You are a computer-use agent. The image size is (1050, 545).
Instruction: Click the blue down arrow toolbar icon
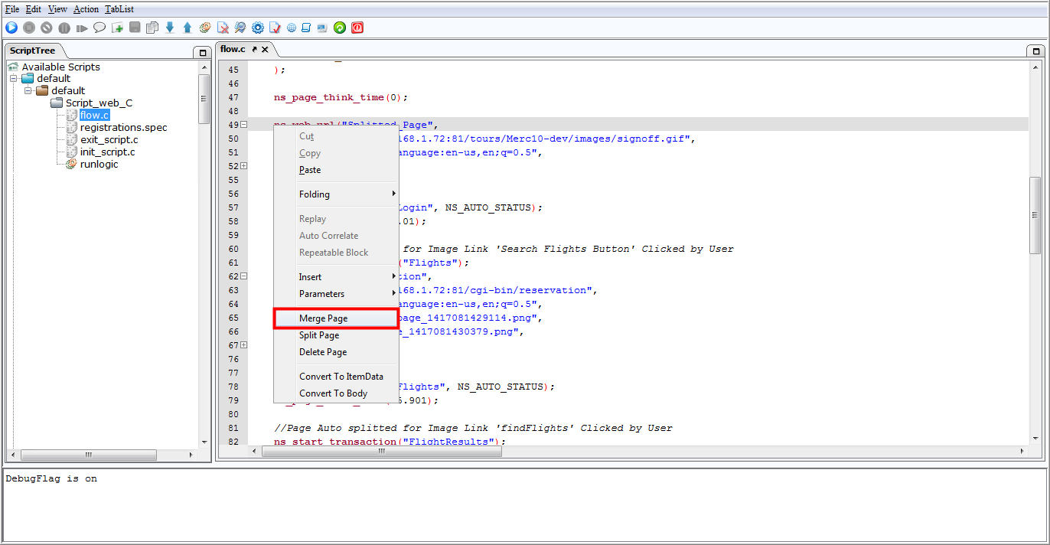click(x=170, y=28)
